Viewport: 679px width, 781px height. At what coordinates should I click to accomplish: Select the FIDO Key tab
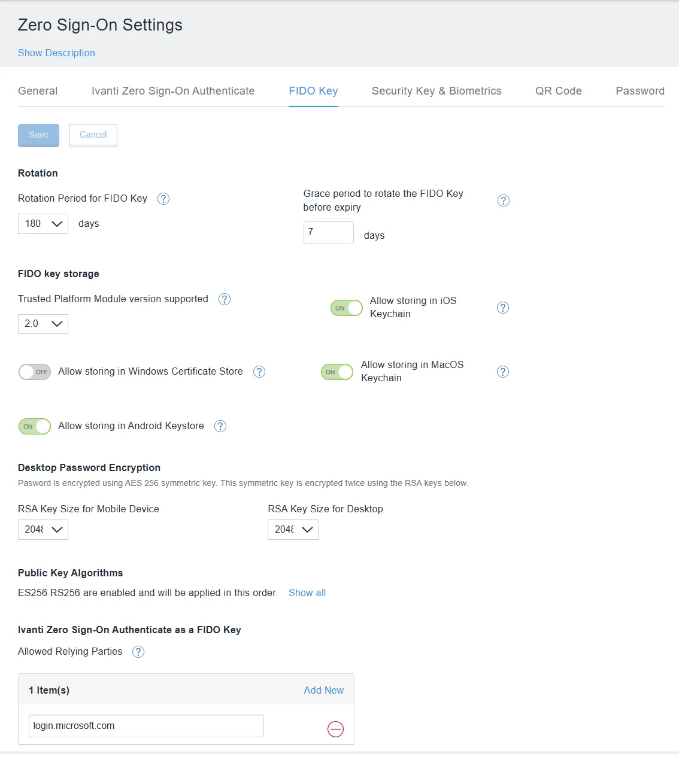click(x=313, y=91)
